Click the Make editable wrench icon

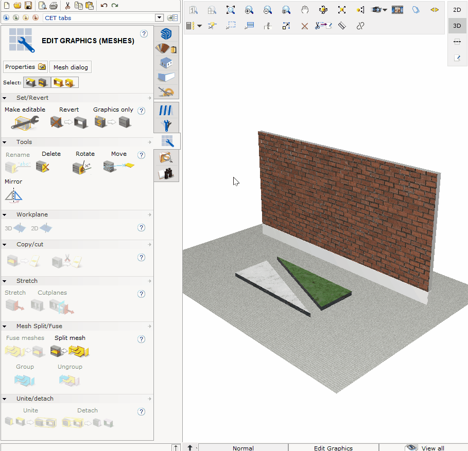coord(25,123)
